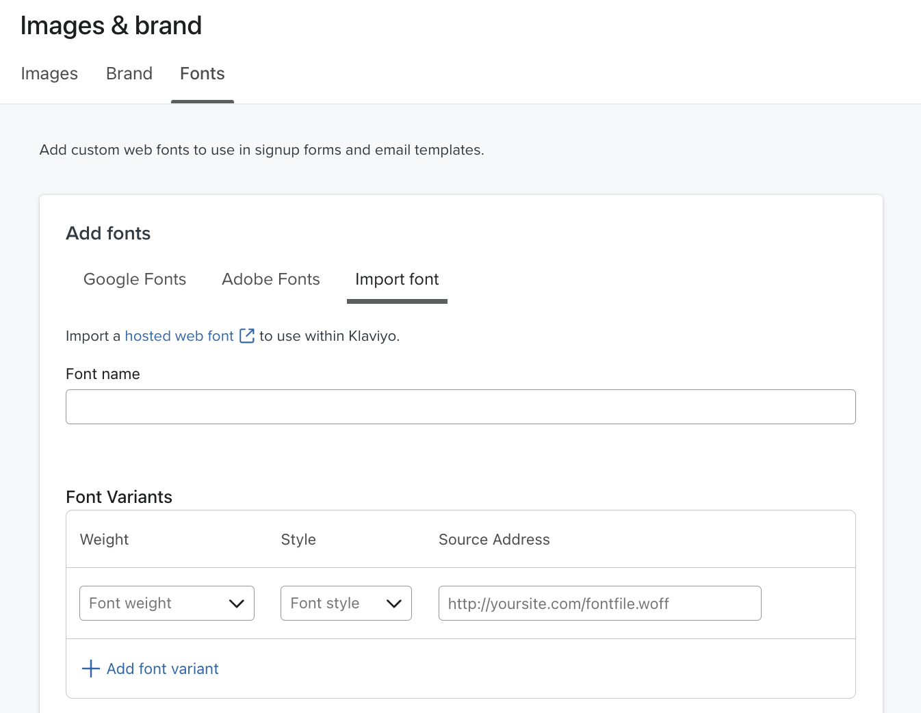Viewport: 921px width, 713px height.
Task: Click the Source Address column header
Action: (x=494, y=539)
